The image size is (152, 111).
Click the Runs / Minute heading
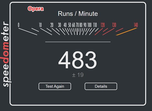tap(78, 14)
